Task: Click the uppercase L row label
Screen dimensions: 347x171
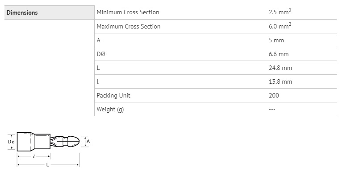Action: pyautogui.click(x=98, y=68)
